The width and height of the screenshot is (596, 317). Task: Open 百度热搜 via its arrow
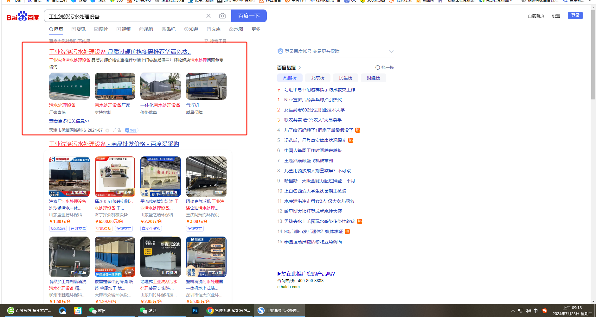(299, 67)
